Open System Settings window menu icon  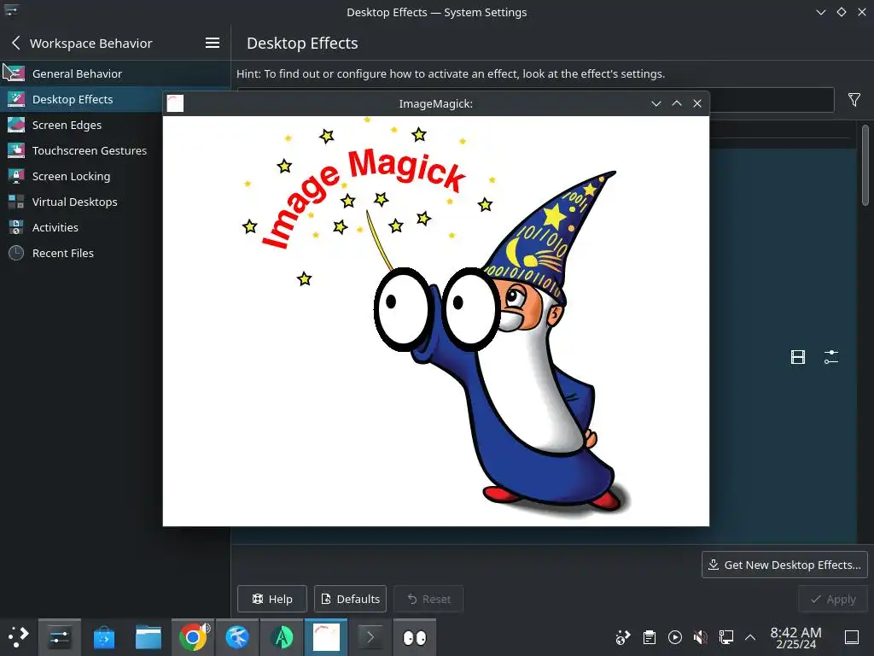[x=11, y=11]
